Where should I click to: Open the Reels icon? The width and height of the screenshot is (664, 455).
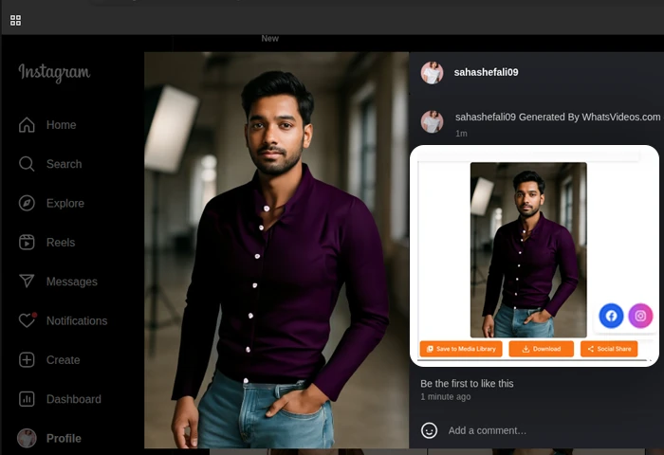[27, 243]
